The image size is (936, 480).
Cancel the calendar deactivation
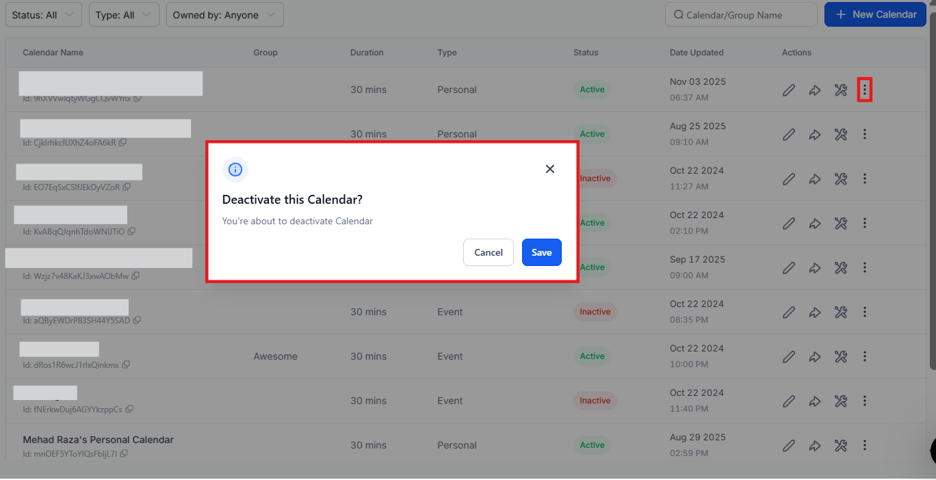[x=488, y=252]
